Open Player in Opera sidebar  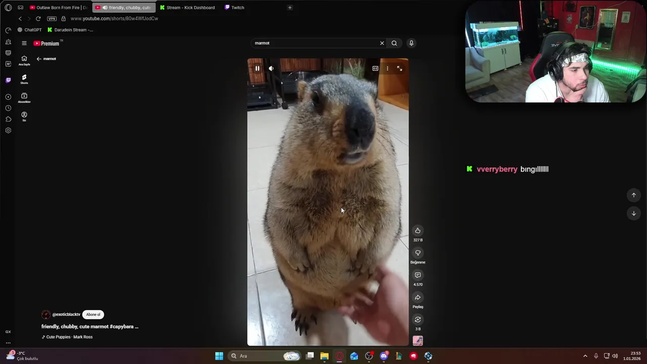point(8,97)
